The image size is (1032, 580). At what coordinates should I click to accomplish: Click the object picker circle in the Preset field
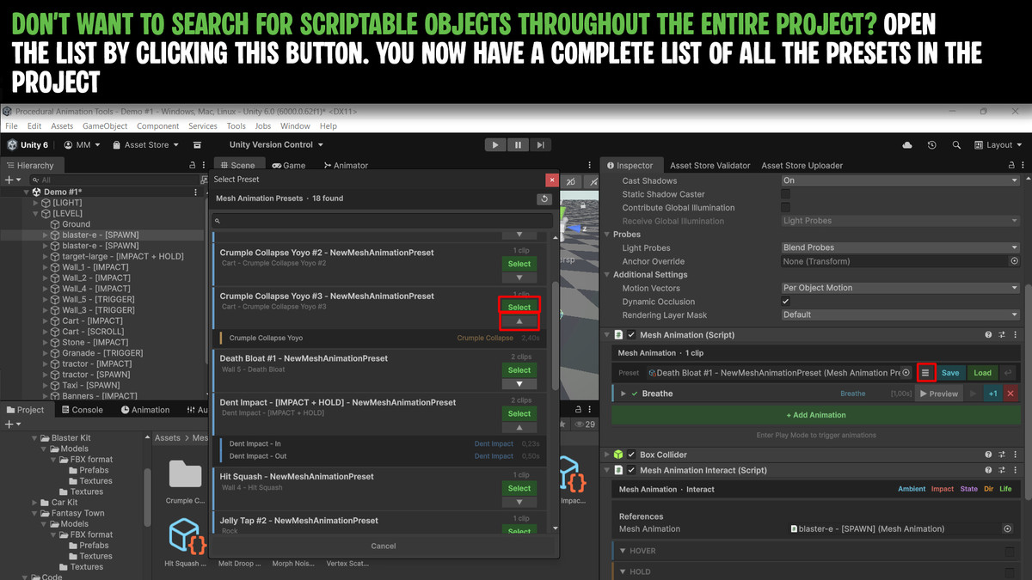906,373
